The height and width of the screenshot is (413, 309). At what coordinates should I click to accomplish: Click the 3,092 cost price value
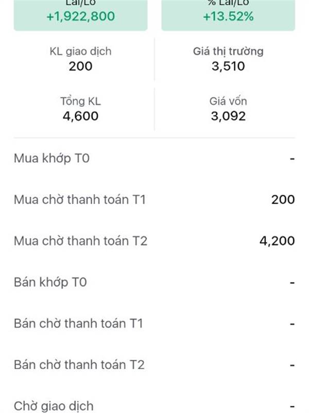(228, 116)
